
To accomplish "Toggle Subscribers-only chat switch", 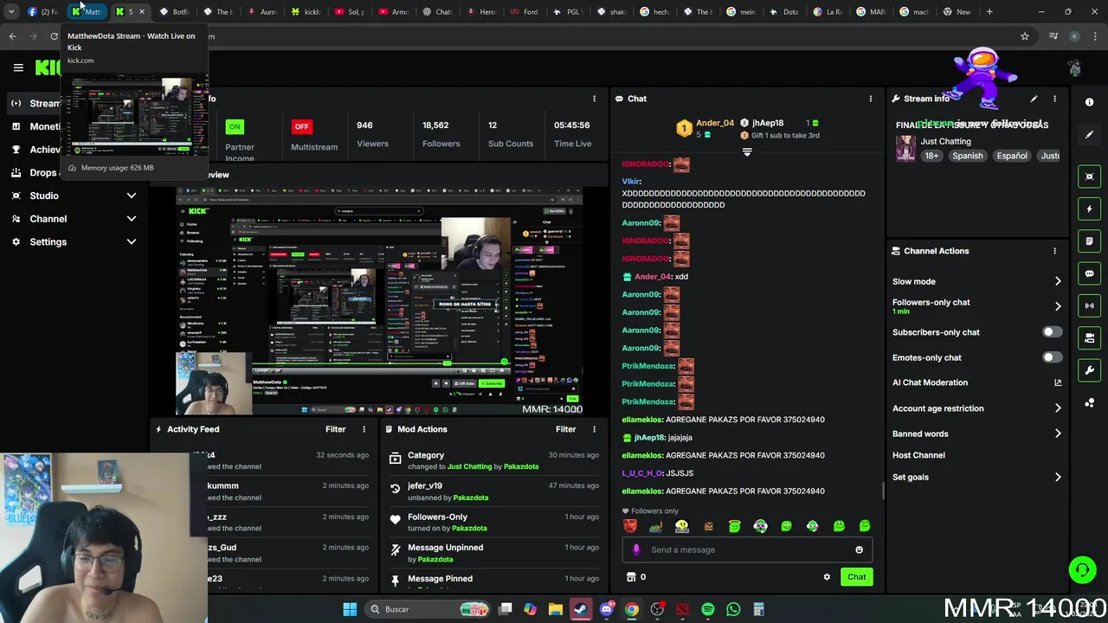I will 1052,332.
